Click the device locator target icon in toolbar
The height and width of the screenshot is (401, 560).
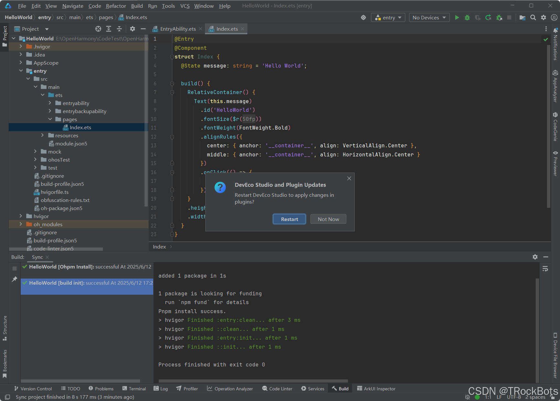[x=363, y=17]
